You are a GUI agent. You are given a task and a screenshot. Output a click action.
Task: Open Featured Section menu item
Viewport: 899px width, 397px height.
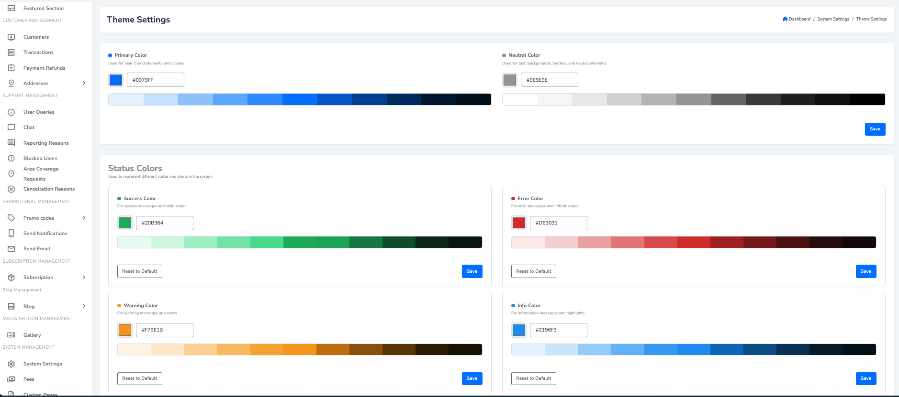[44, 8]
